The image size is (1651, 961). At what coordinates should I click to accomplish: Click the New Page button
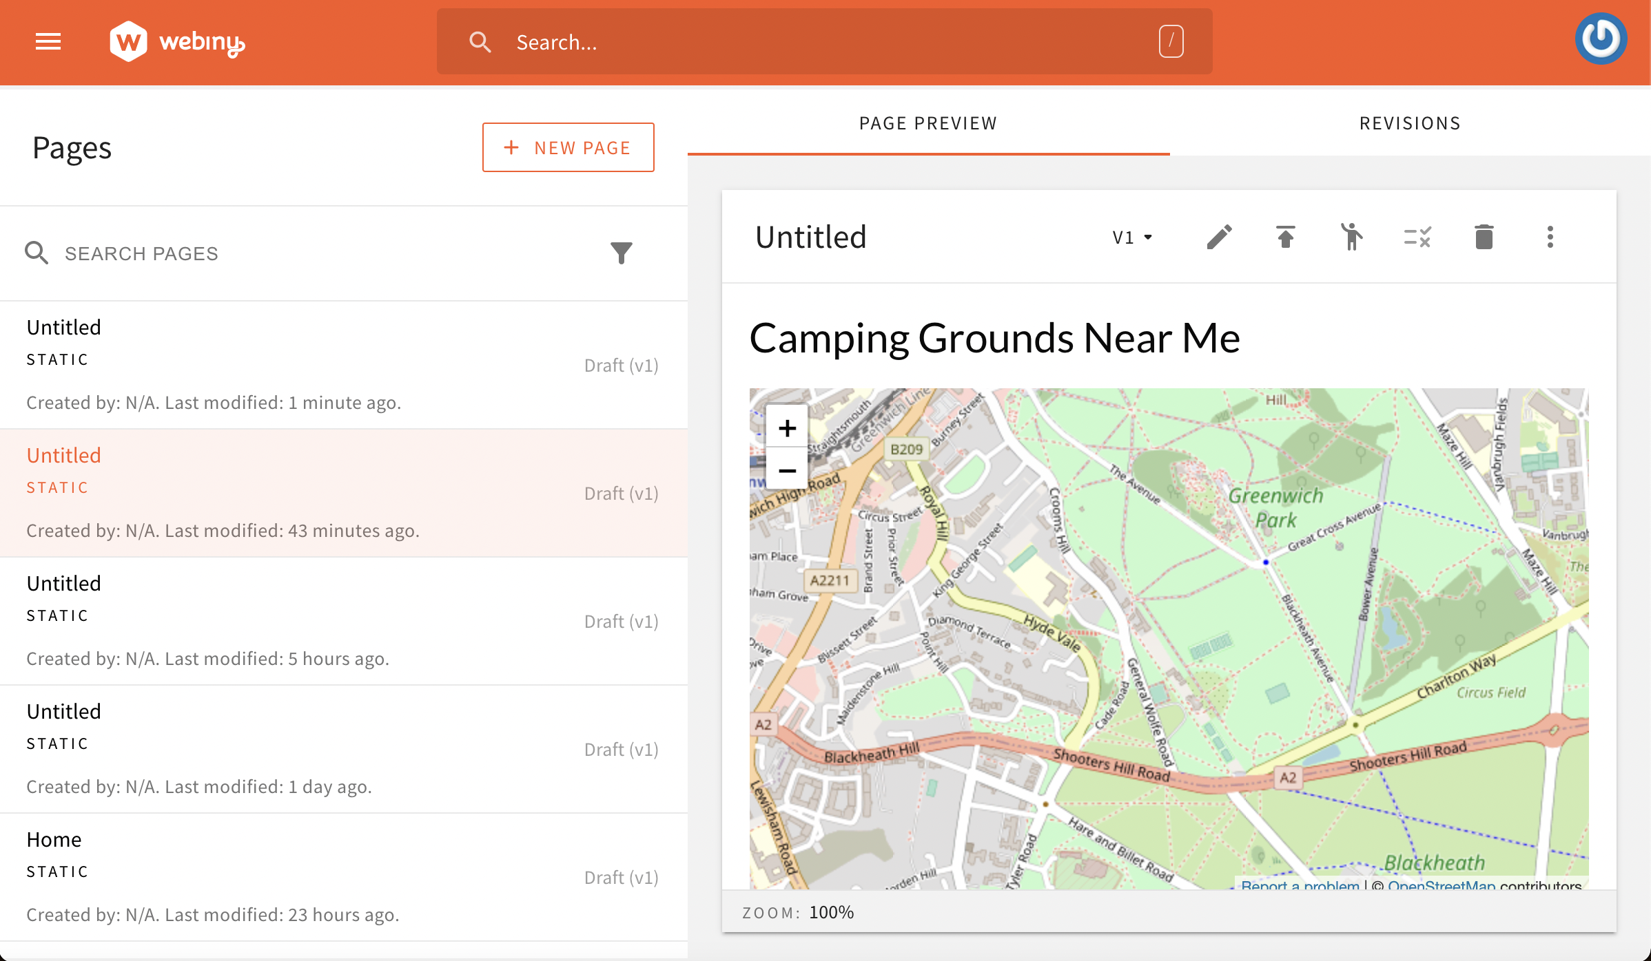pos(568,147)
